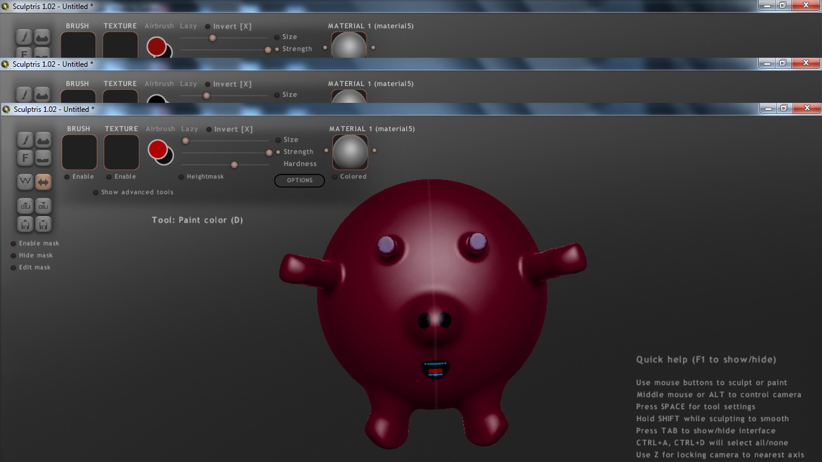Select the Flatten bump tool icon

point(43,158)
